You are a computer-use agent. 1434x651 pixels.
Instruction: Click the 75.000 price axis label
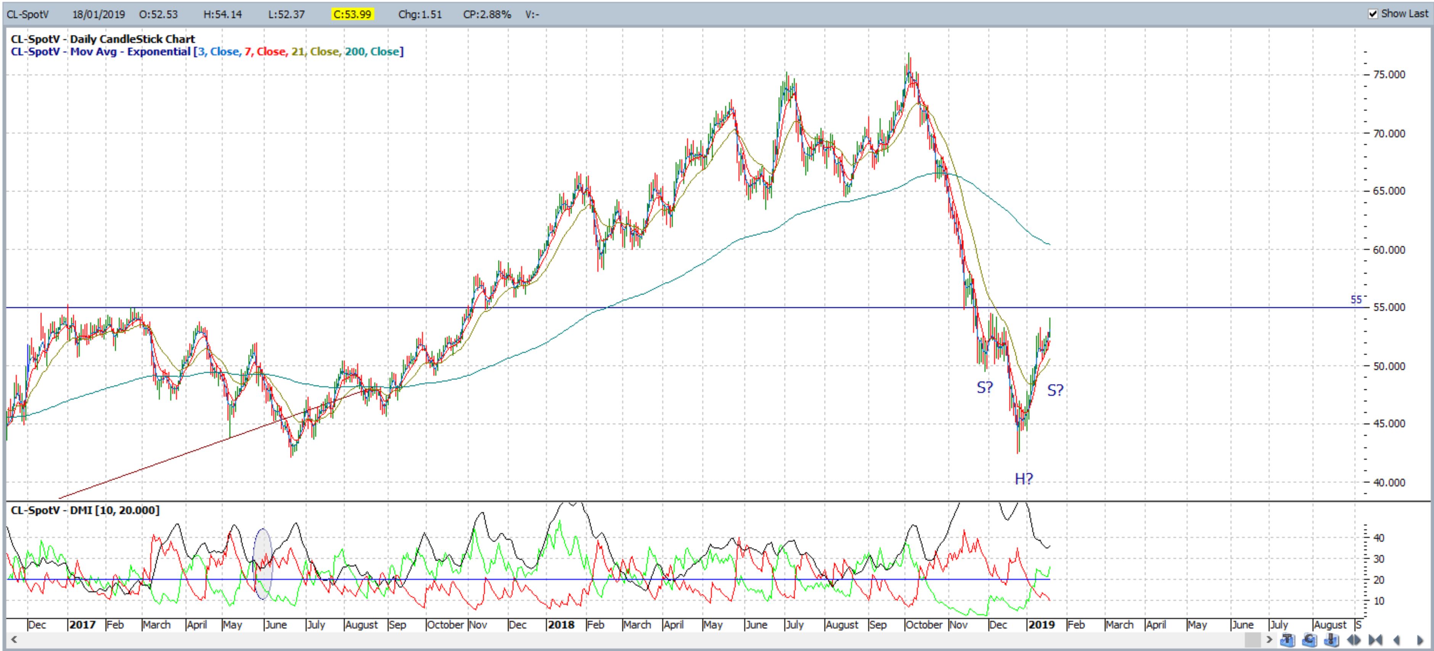(1389, 75)
